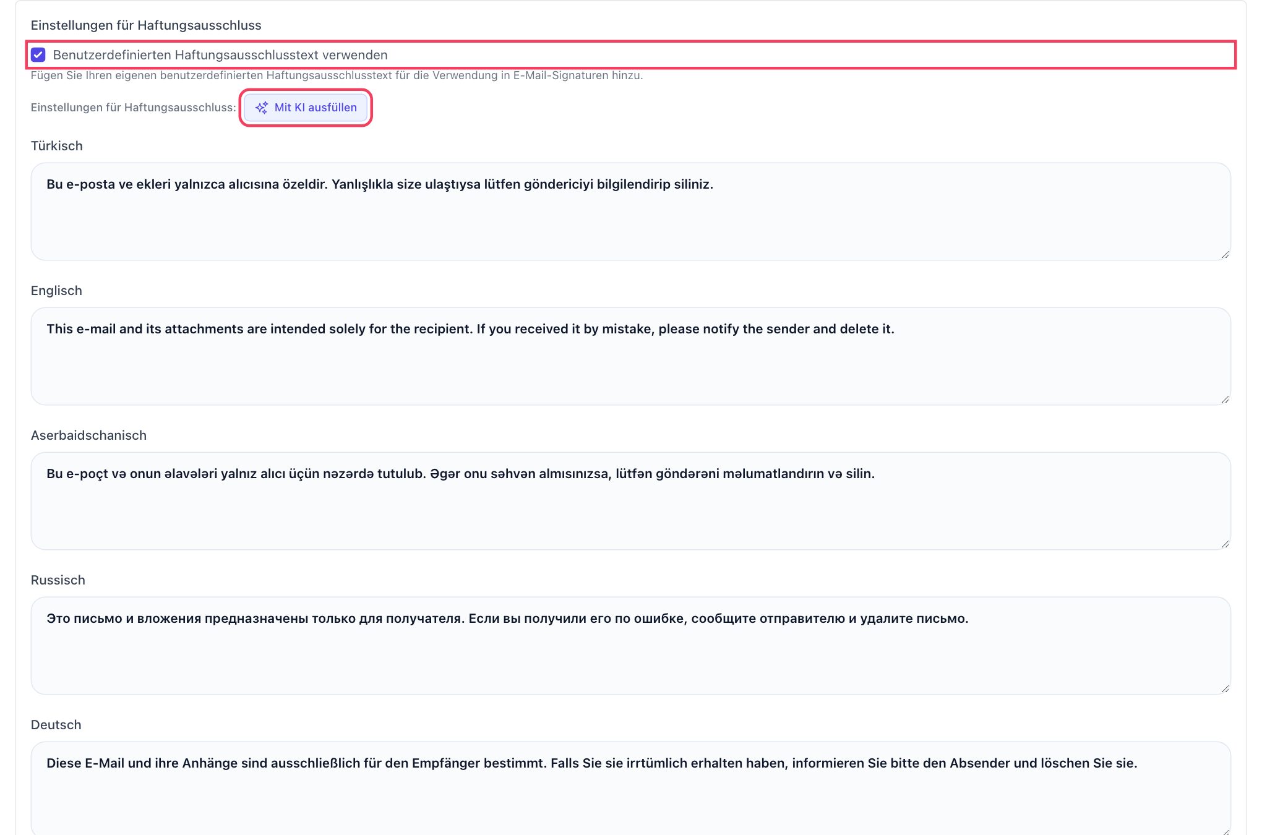Click resize handle of Deutsch text area
This screenshot has width=1262, height=835.
1225,831
